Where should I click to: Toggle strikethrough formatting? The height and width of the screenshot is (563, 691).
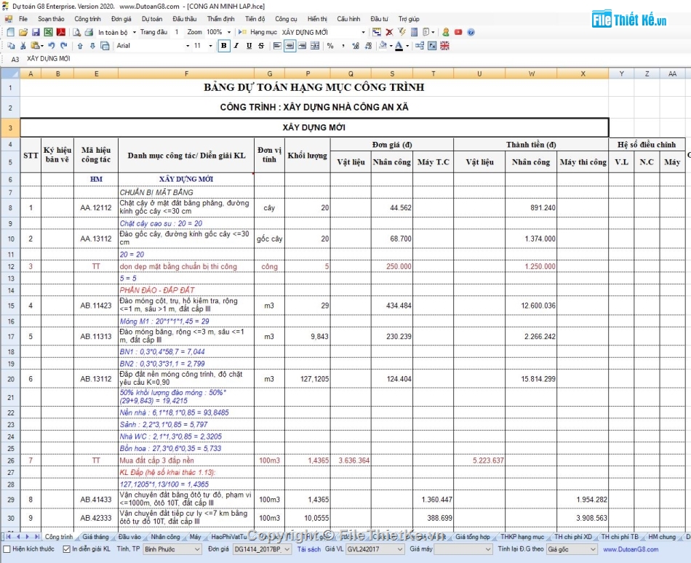coord(261,46)
